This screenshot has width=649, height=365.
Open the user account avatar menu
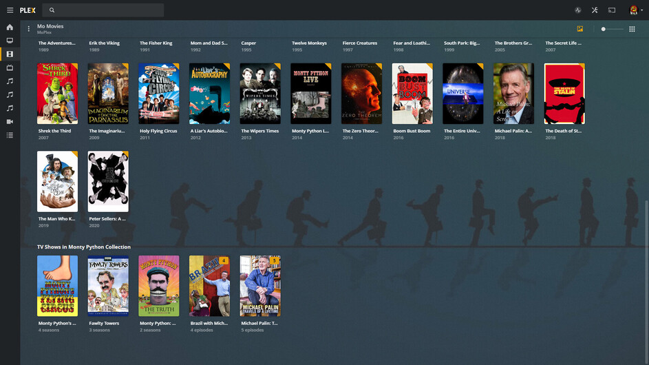pyautogui.click(x=635, y=10)
